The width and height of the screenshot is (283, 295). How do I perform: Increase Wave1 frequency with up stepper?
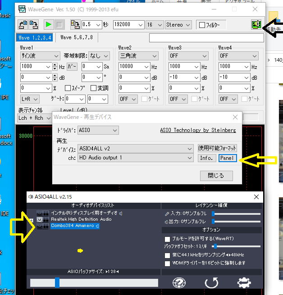coord(55,64)
